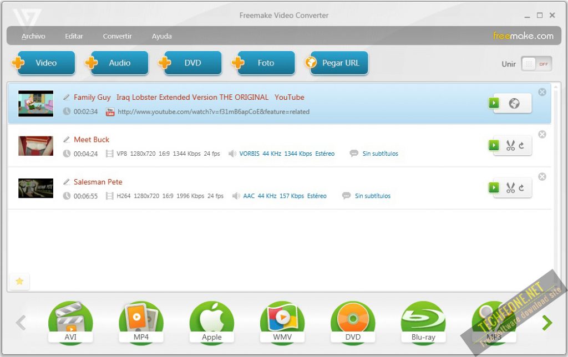Click the Family Guy Iraq Lobster title

[x=189, y=97]
